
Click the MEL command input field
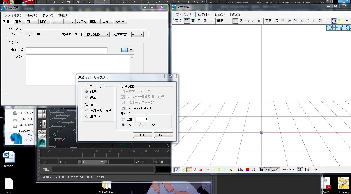pyautogui.click(x=103, y=170)
